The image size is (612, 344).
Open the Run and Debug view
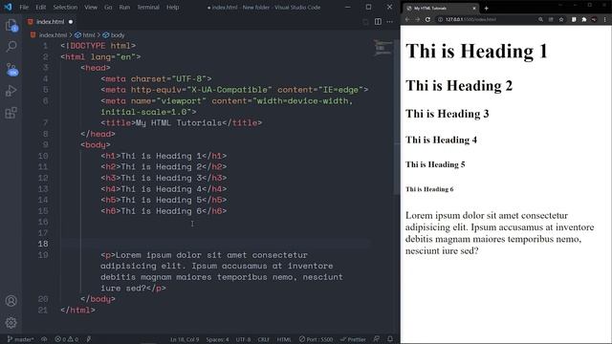[11, 91]
